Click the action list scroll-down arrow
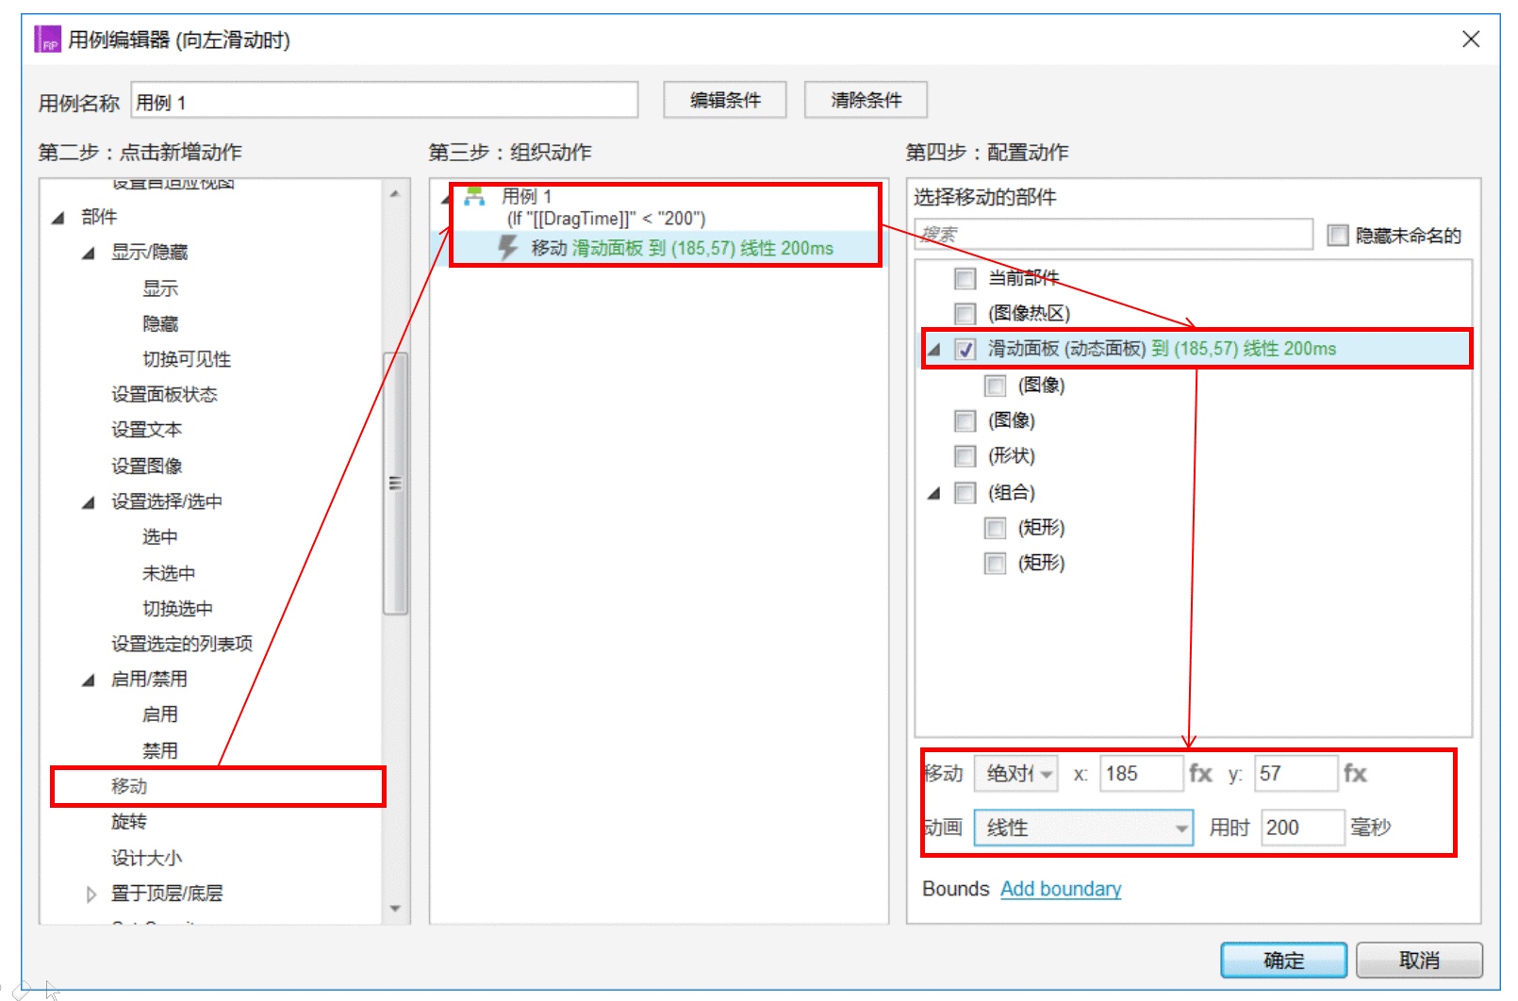 click(396, 909)
